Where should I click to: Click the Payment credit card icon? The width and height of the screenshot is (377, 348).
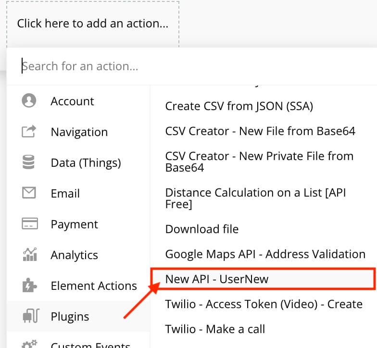pos(30,224)
